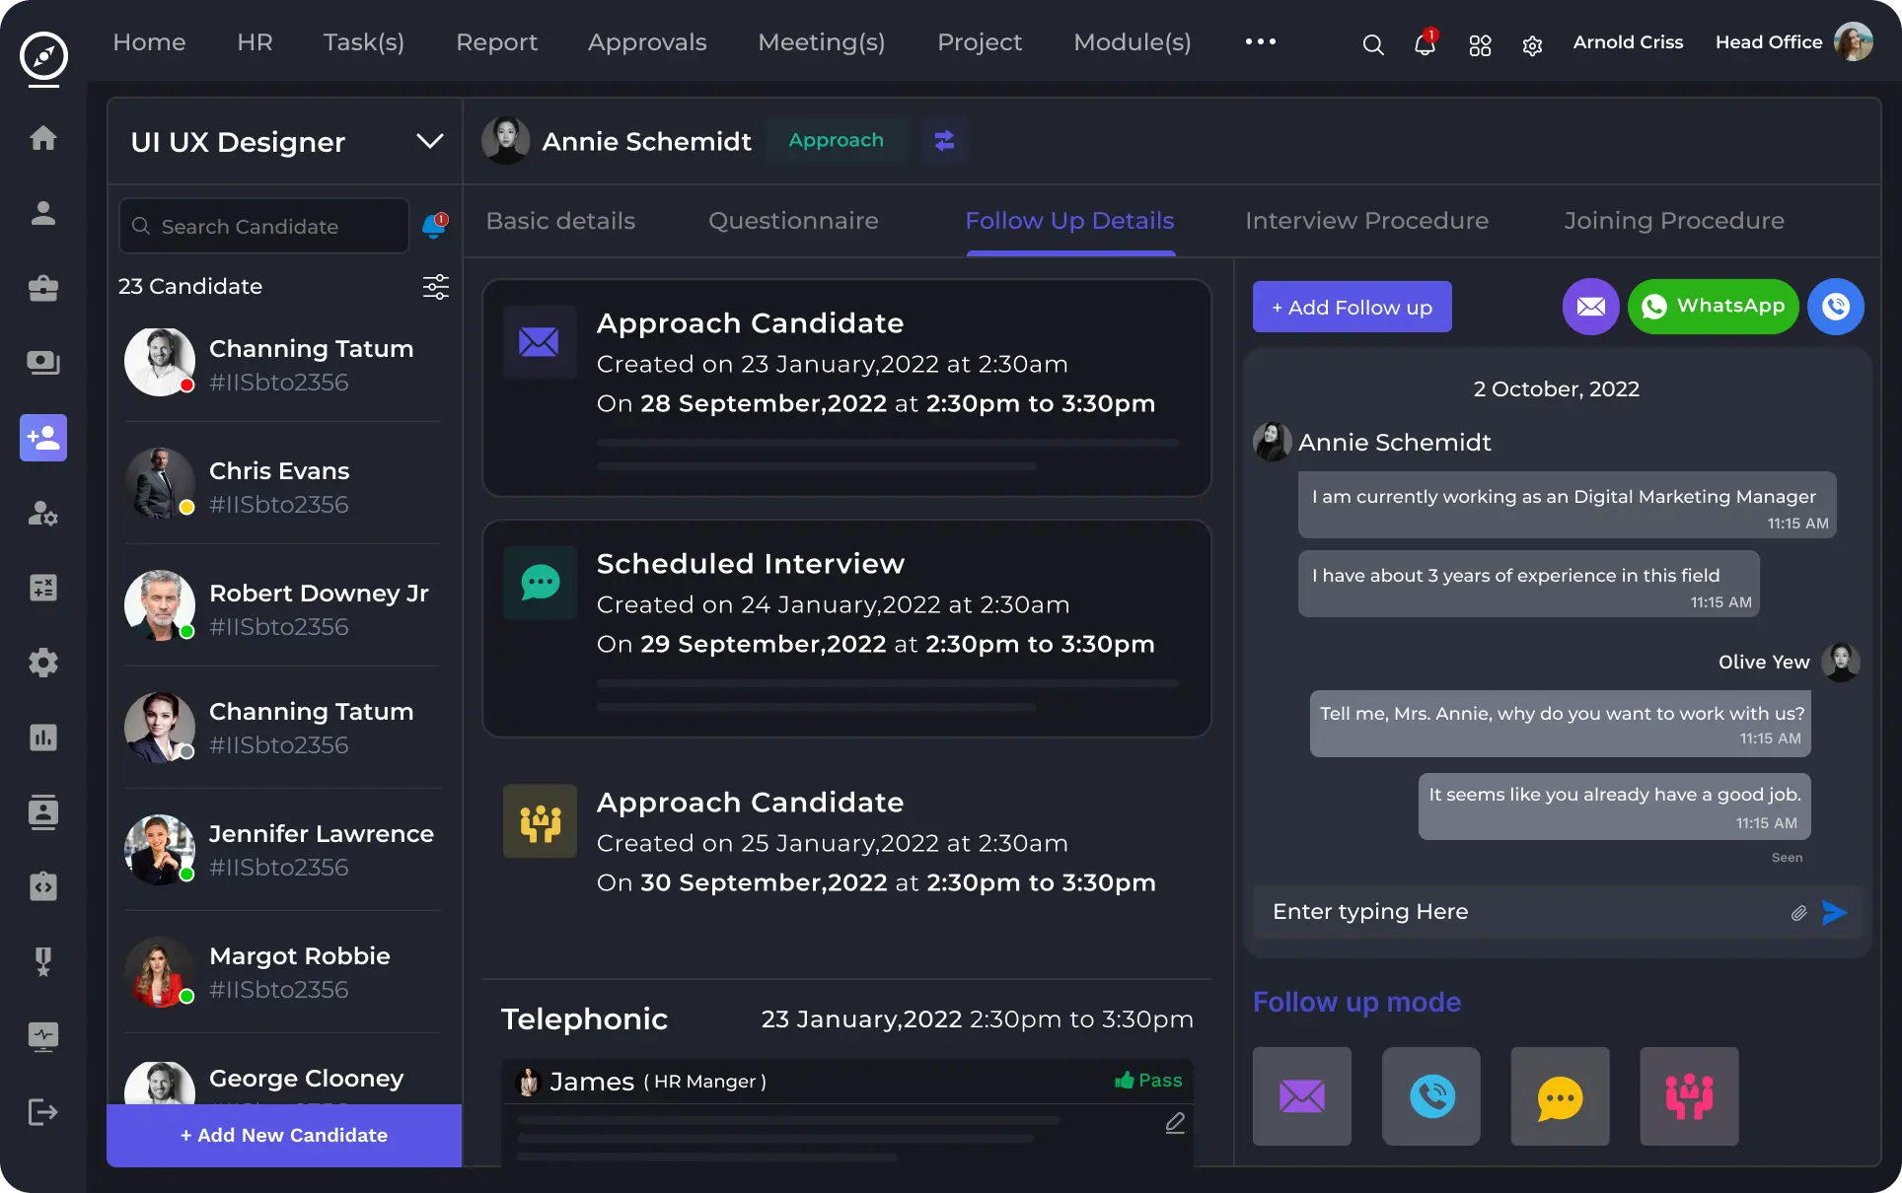Click the round purple email button beside WhatsApp
The width and height of the screenshot is (1902, 1193).
pyautogui.click(x=1590, y=307)
